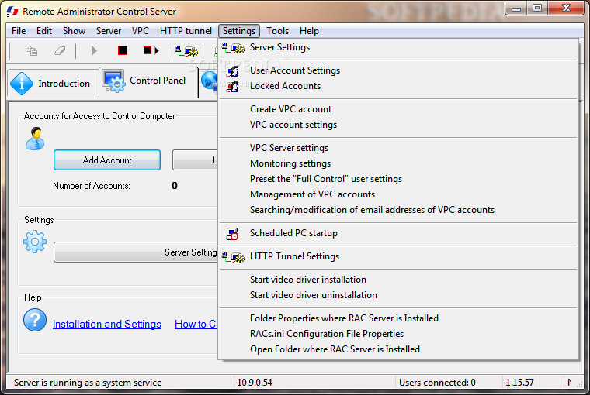Open VPC Server settings
590x395 pixels.
point(398,148)
